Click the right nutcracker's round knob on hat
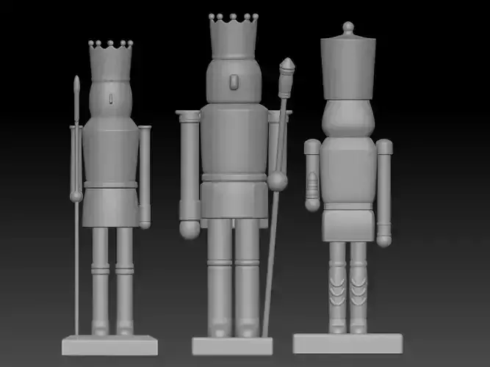 (348, 28)
